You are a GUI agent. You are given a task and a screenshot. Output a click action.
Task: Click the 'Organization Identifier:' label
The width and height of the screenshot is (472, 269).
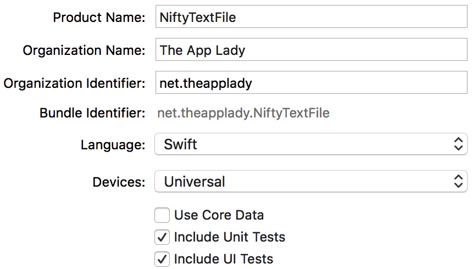pos(74,83)
